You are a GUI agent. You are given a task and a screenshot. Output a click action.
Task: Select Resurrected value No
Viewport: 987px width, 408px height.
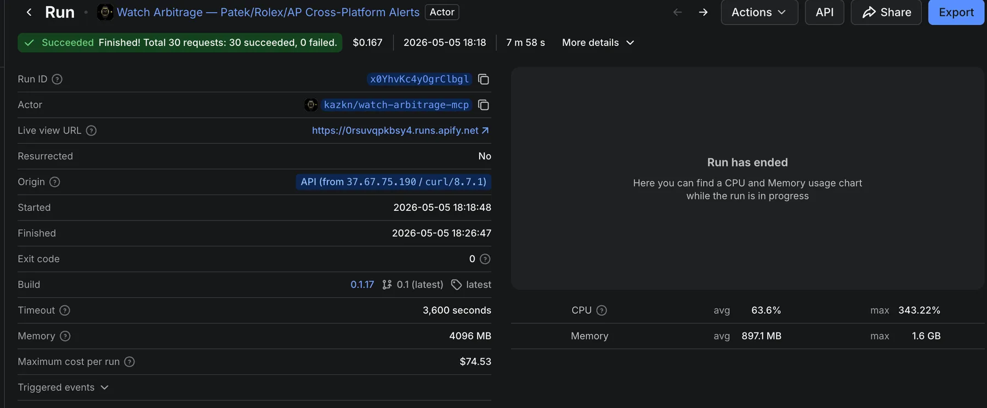pos(485,156)
